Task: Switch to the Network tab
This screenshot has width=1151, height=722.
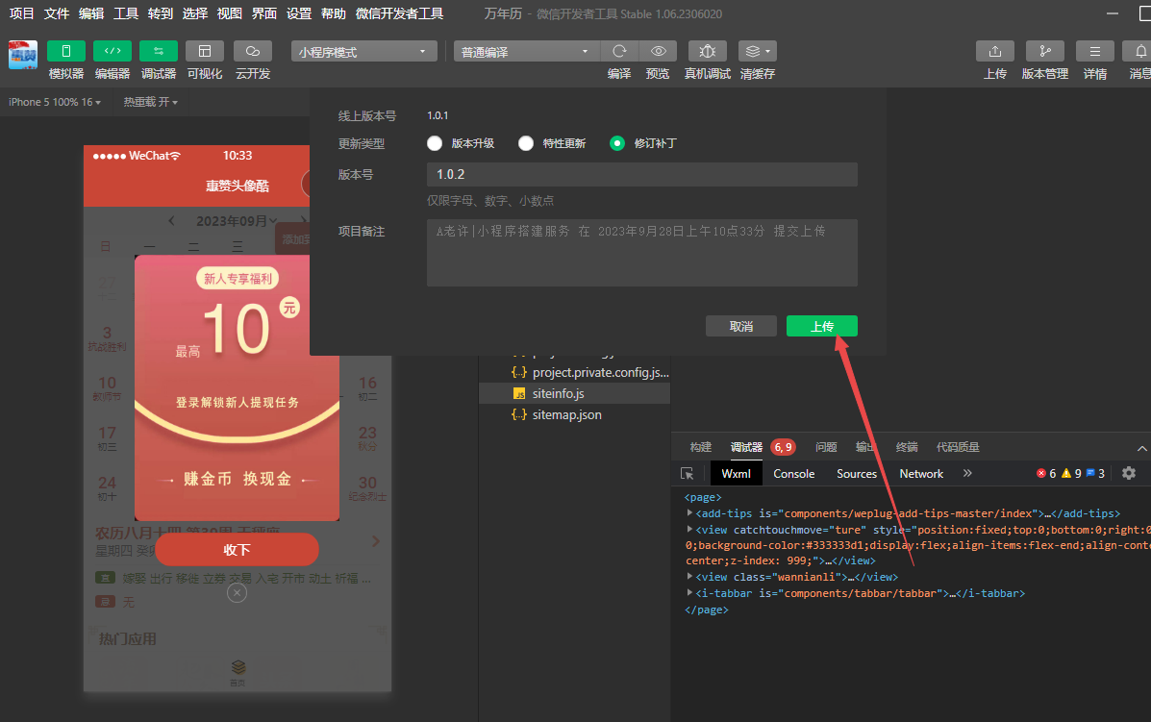Action: 921,474
